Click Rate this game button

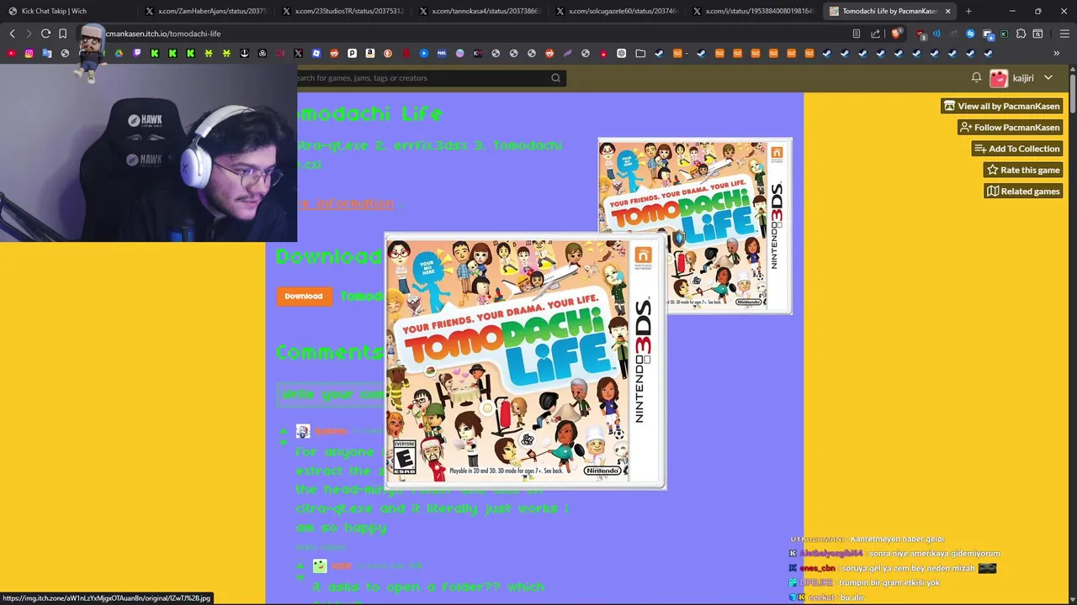(x=1023, y=170)
